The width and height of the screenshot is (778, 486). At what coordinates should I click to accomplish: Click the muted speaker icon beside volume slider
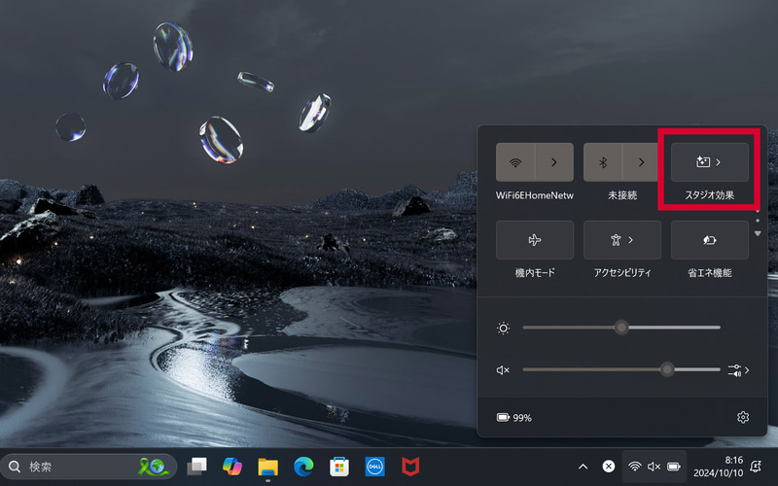[x=503, y=370]
